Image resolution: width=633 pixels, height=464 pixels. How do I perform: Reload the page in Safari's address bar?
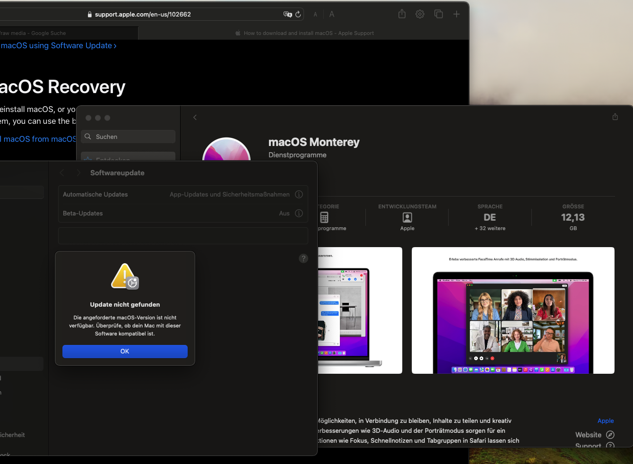pos(298,14)
